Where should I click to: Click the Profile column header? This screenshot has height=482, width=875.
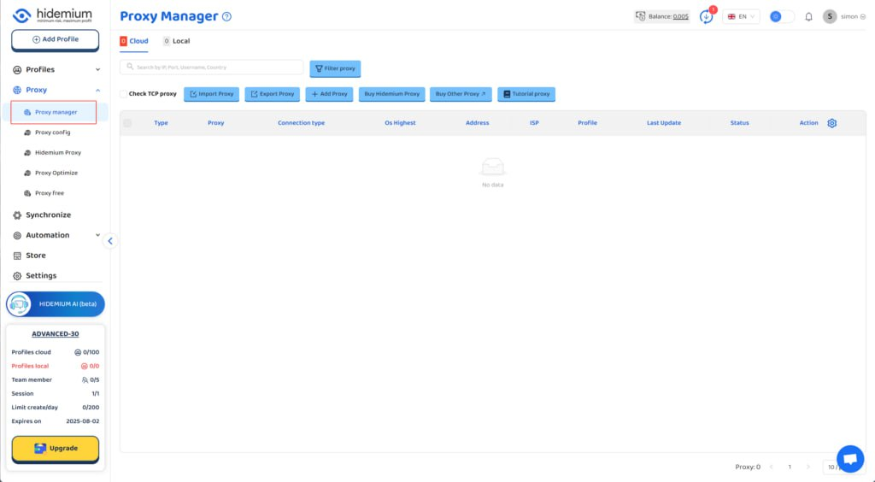click(588, 123)
